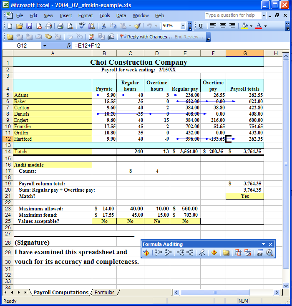Open the Paste options dropdown arrow
Image resolution: width=292 pixels, height=306 pixels.
tap(130, 26)
